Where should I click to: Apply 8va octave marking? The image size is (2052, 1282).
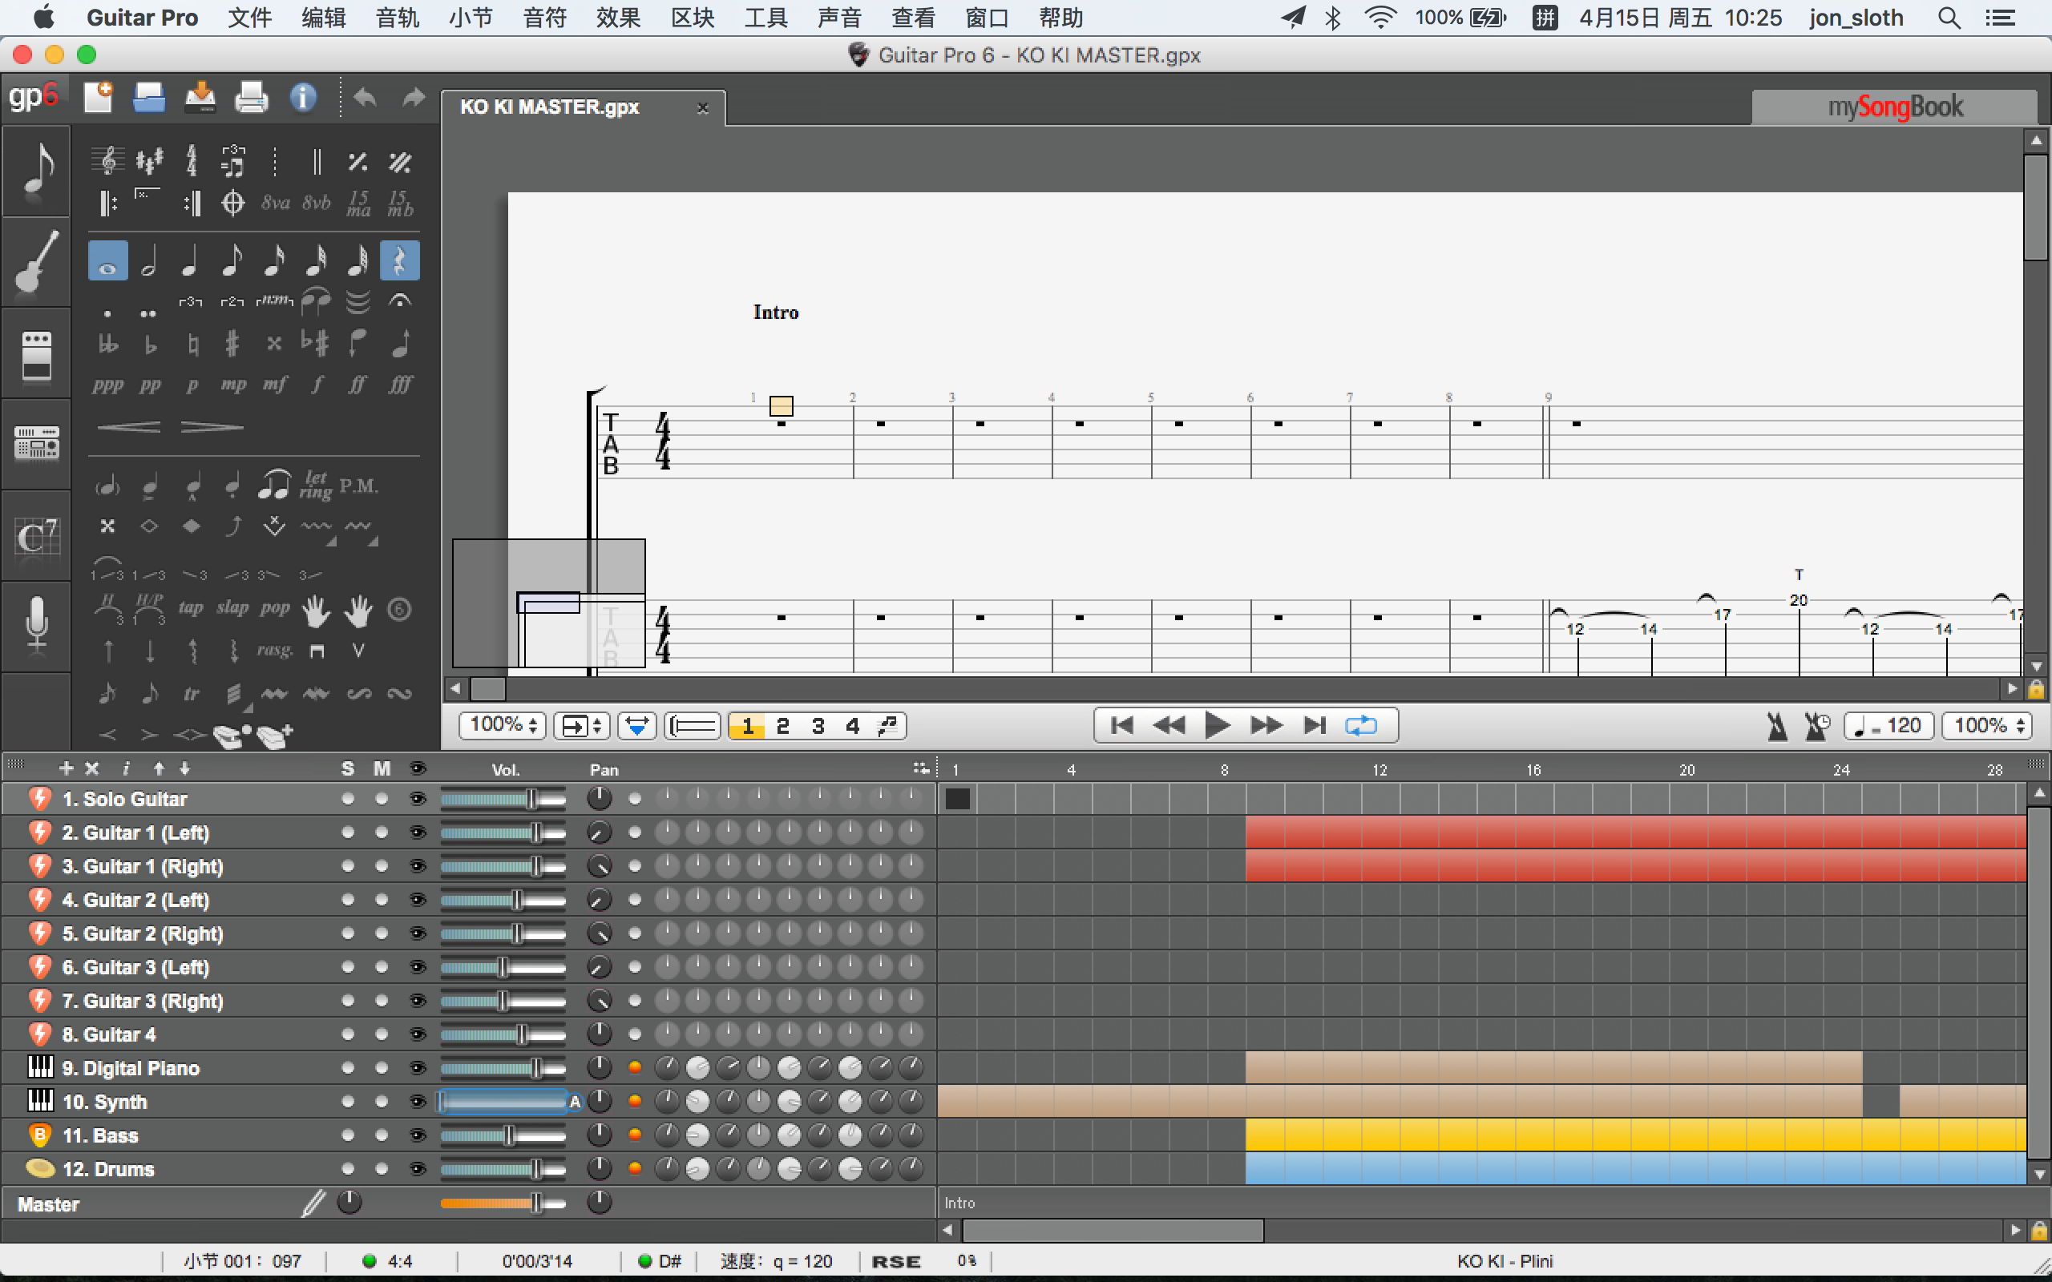coord(275,203)
